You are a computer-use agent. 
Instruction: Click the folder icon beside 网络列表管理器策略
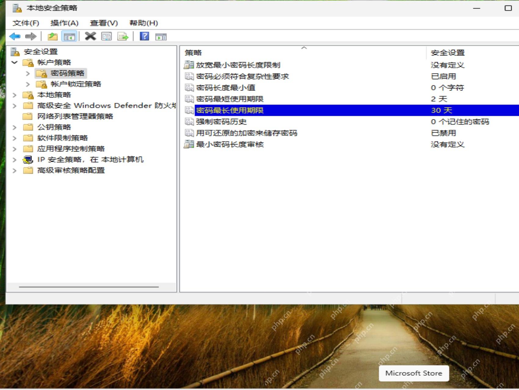[28, 116]
